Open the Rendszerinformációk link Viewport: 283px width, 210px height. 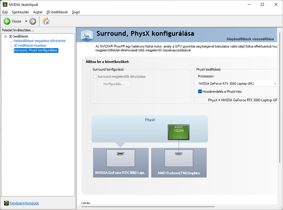click(24, 203)
